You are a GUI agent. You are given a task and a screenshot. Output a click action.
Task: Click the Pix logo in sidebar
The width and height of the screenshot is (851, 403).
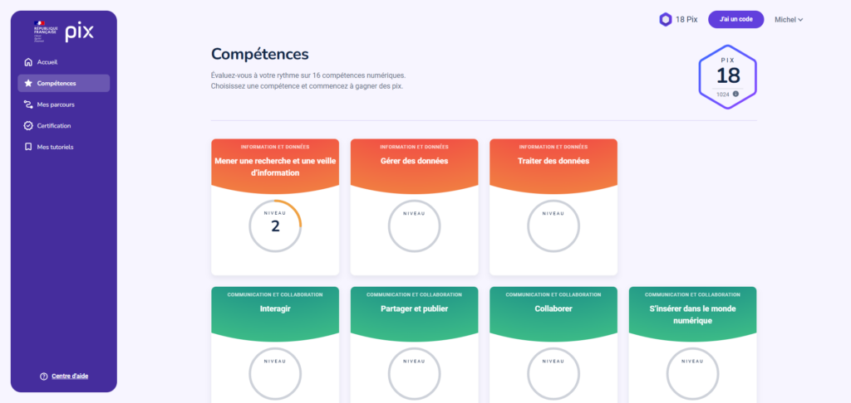[79, 32]
